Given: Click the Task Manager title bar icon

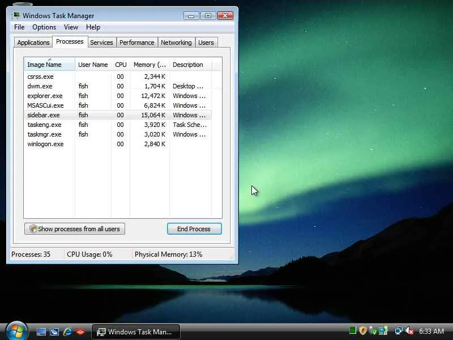Looking at the screenshot, I should [x=16, y=15].
